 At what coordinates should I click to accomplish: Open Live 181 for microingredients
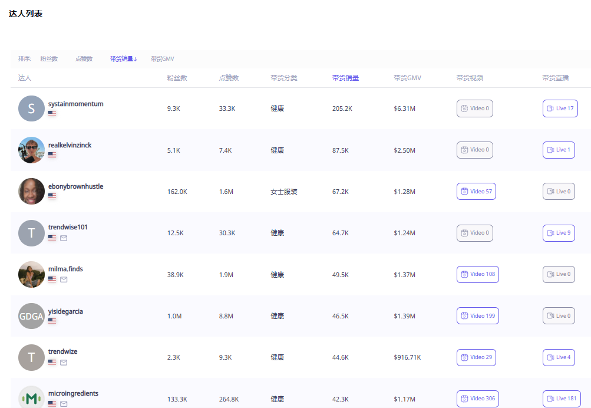[x=561, y=399]
